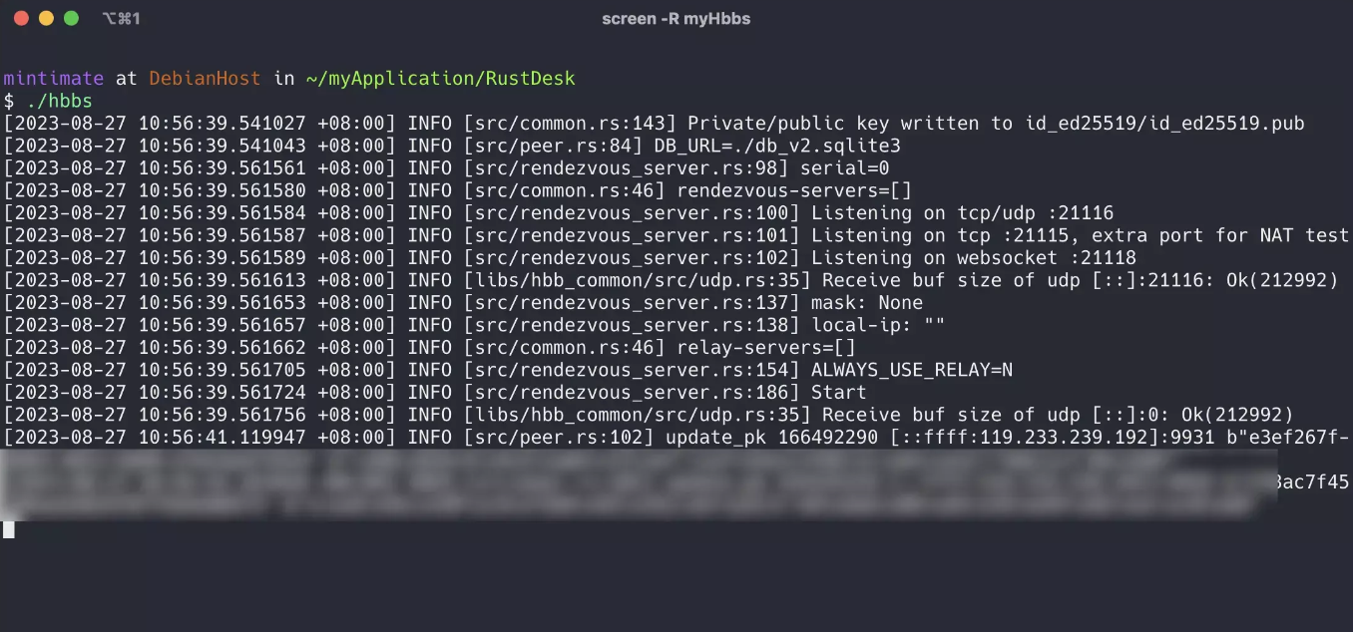Viewport: 1353px width, 632px height.
Task: Click "Listening on tcp/udp :21116" text
Action: pos(962,213)
